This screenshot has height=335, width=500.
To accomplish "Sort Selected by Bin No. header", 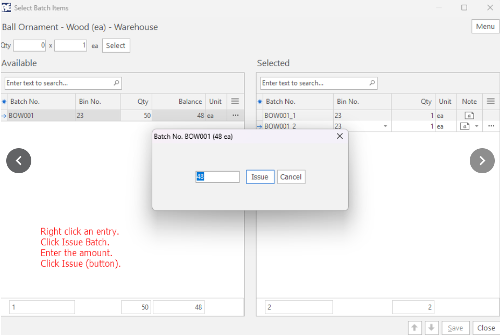I will pyautogui.click(x=362, y=101).
